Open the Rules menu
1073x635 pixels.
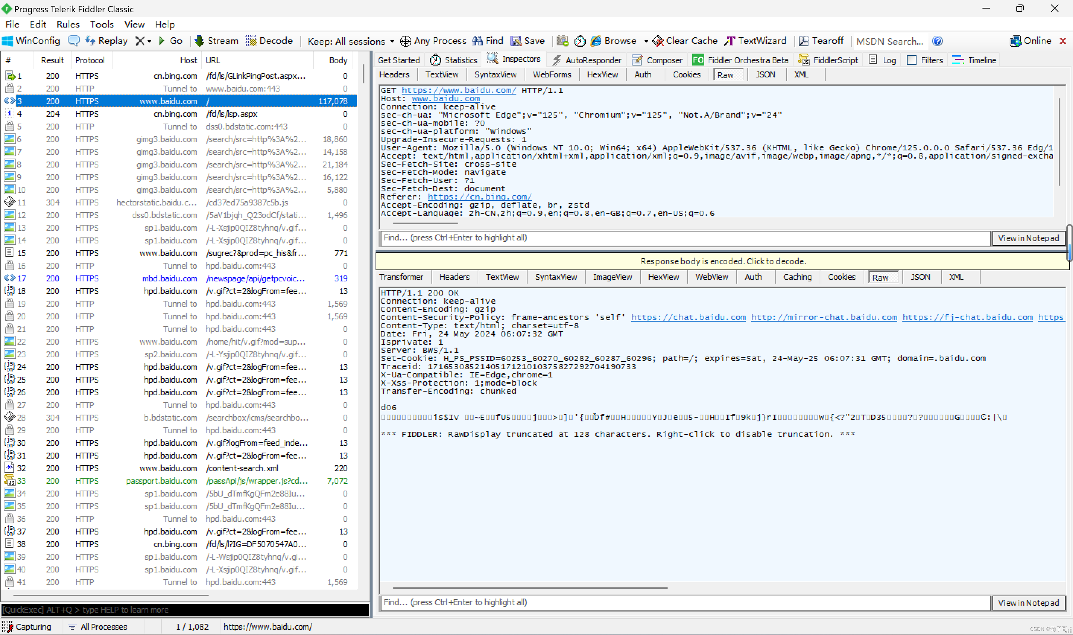(x=68, y=25)
